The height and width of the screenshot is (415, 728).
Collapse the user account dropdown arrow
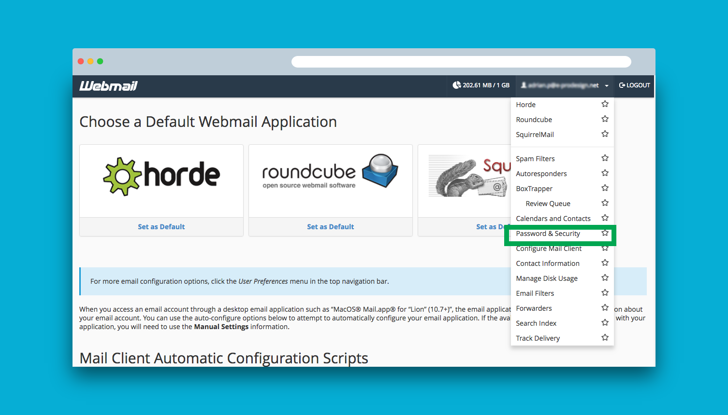pos(606,86)
